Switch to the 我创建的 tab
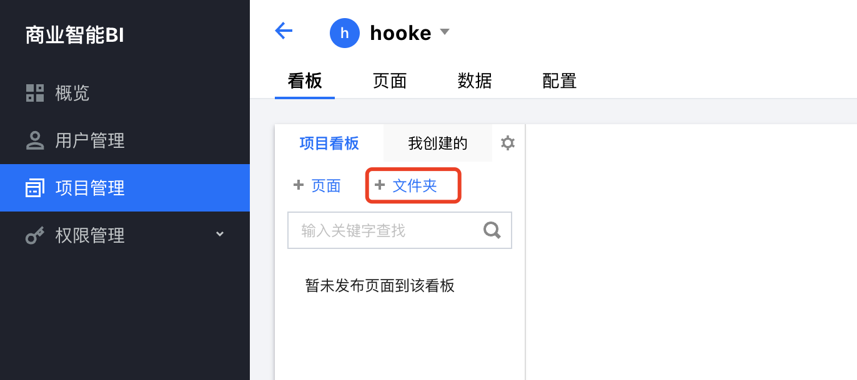The image size is (857, 380). (x=438, y=144)
